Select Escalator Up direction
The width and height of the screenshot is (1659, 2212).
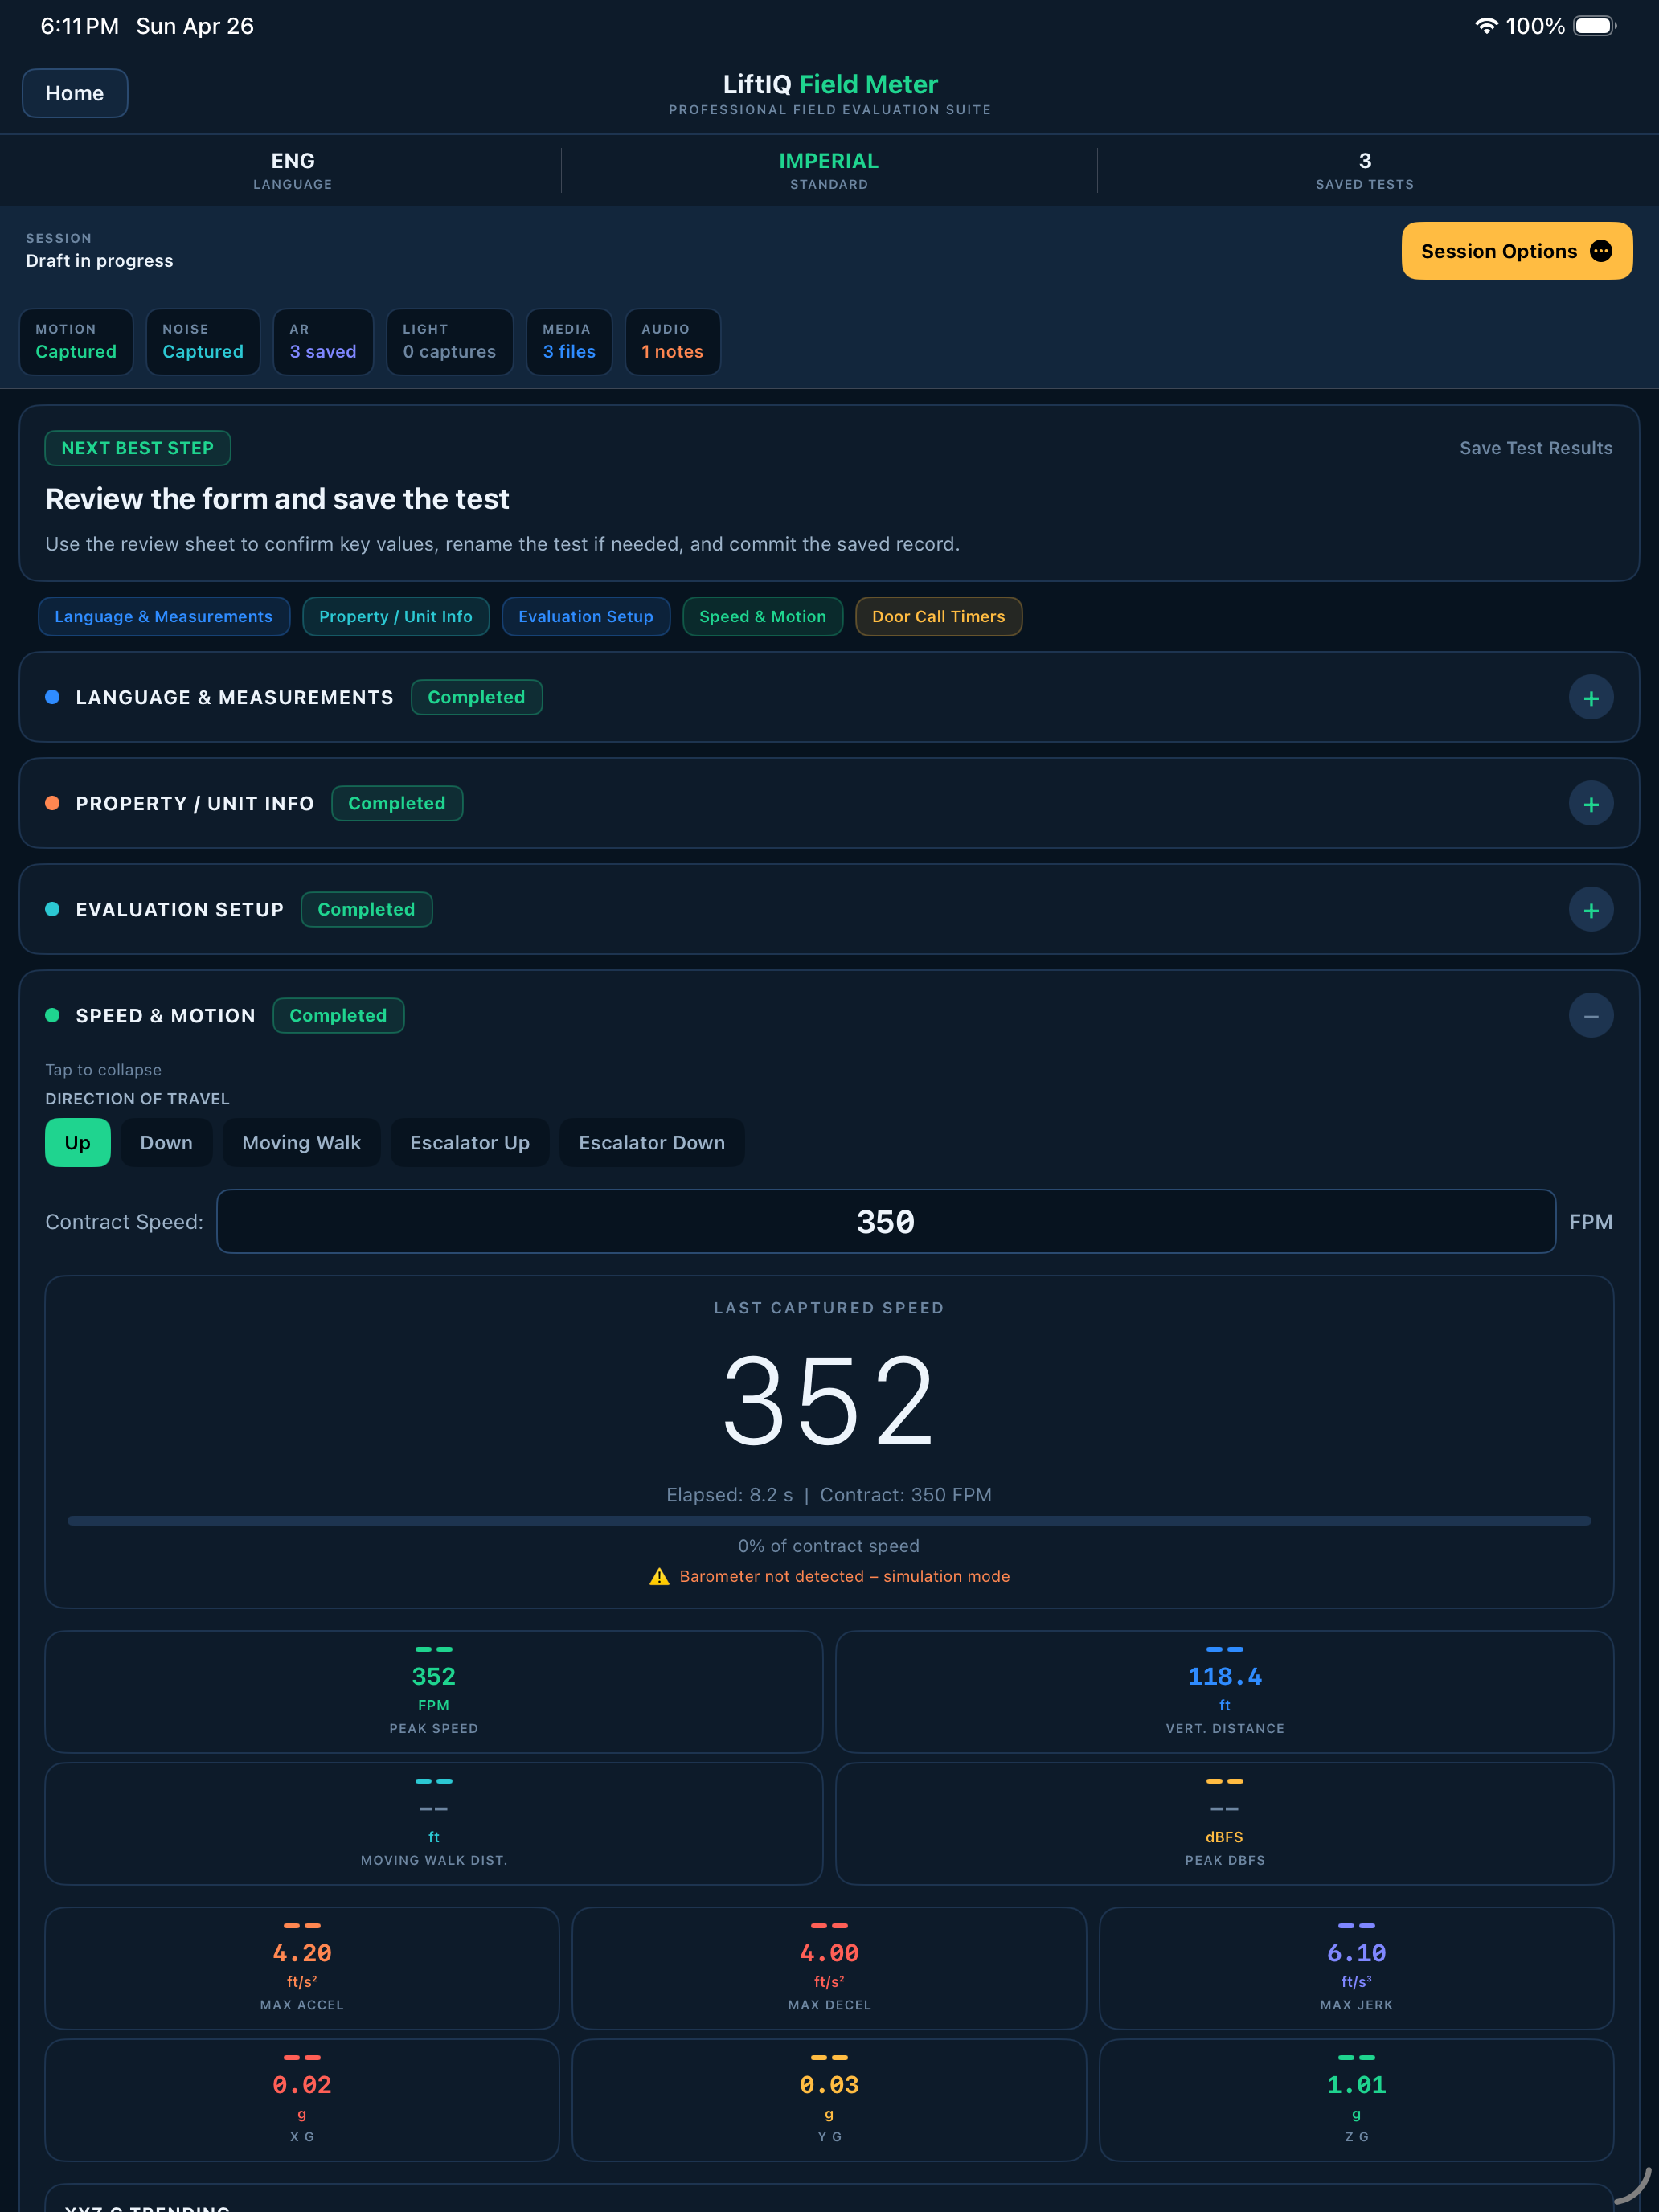pyautogui.click(x=470, y=1142)
